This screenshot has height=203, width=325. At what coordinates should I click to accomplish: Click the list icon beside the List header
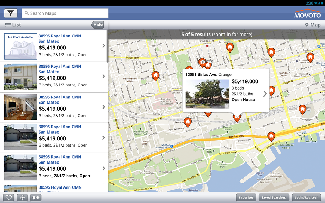[8, 25]
